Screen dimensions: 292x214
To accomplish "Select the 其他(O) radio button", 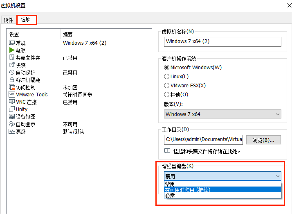I will pos(166,95).
